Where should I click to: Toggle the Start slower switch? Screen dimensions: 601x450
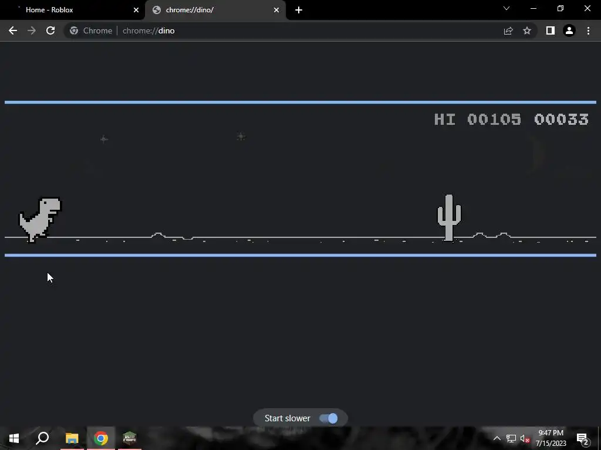coord(329,418)
